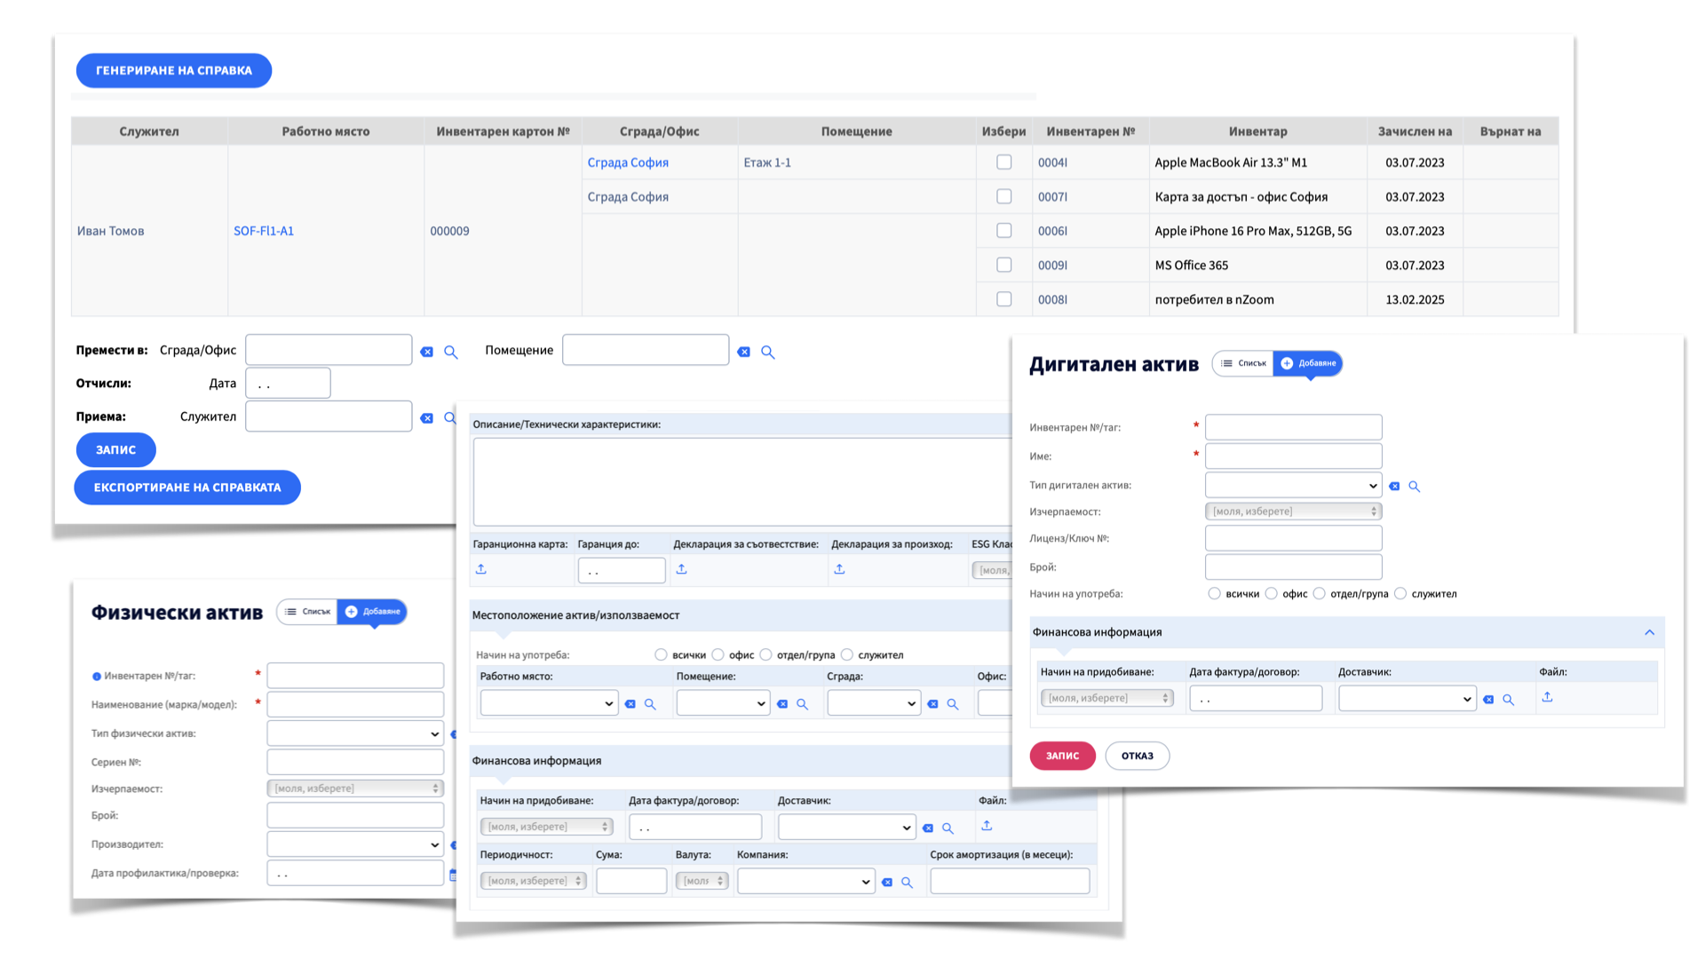Open Доставчик dropdown in Дигитален актив
Screen dimensions: 1705x959
pos(1407,699)
